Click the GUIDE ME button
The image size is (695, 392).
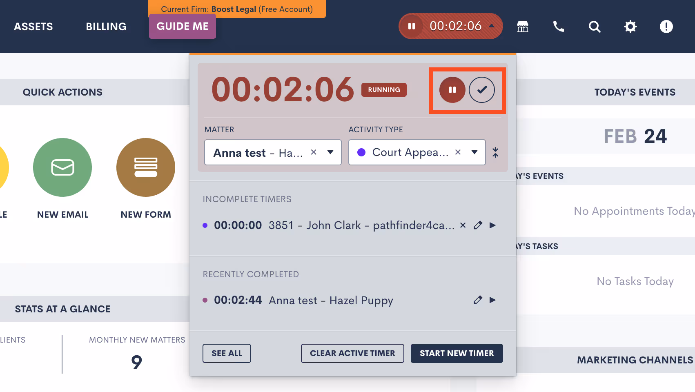pyautogui.click(x=183, y=26)
